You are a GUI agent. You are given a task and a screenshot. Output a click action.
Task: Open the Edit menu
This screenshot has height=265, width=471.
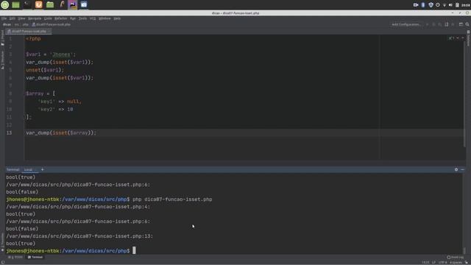click(12, 18)
